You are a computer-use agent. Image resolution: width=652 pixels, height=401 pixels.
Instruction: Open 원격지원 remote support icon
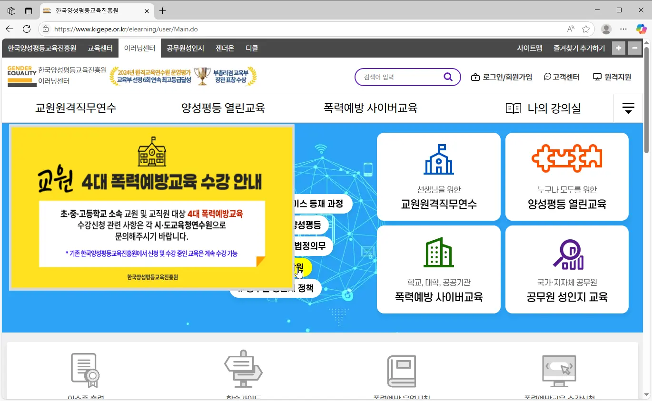[612, 77]
